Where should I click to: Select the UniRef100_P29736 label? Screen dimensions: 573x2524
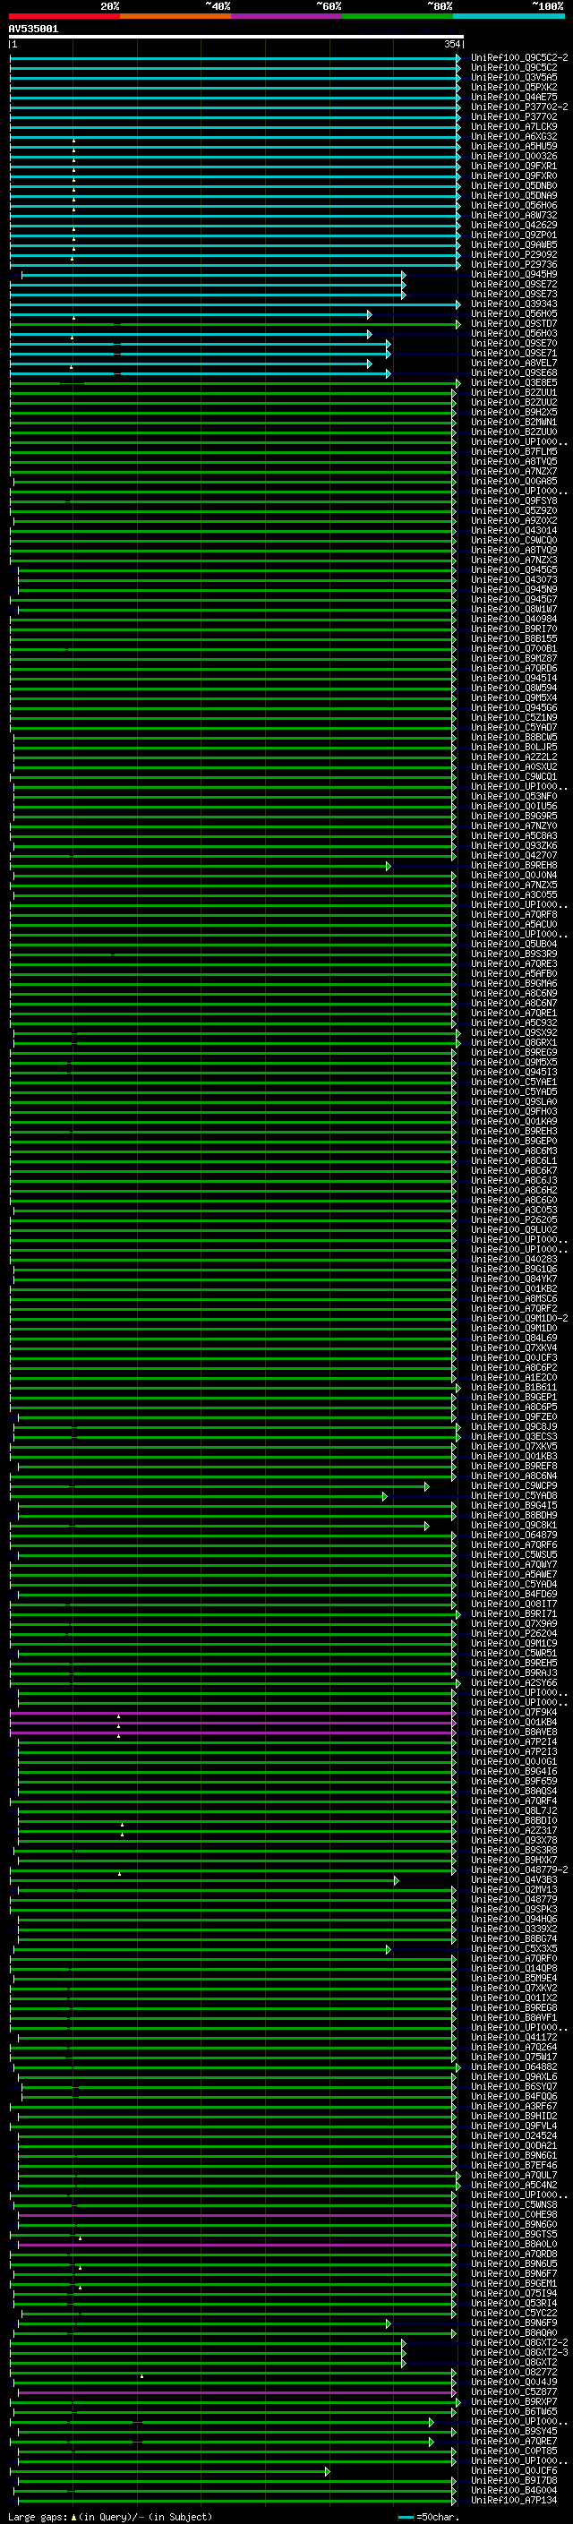click(514, 264)
